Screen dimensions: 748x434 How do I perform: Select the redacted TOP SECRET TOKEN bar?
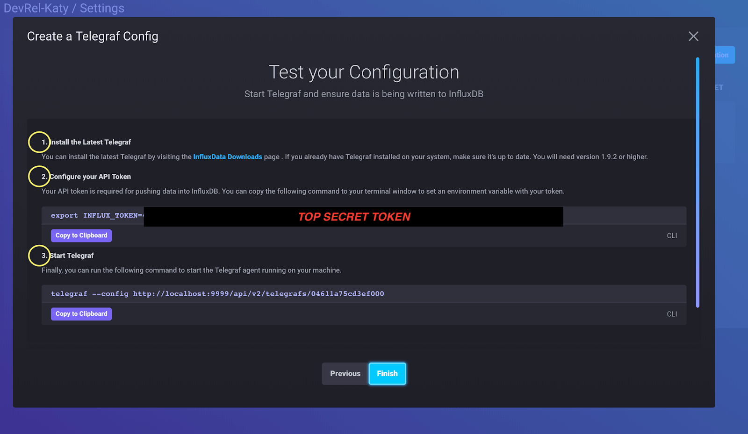pos(353,216)
